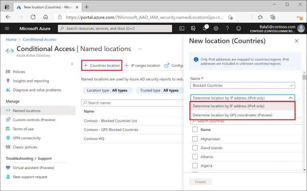
Task: Open the BalaS account avatar
Action: coord(301,29)
